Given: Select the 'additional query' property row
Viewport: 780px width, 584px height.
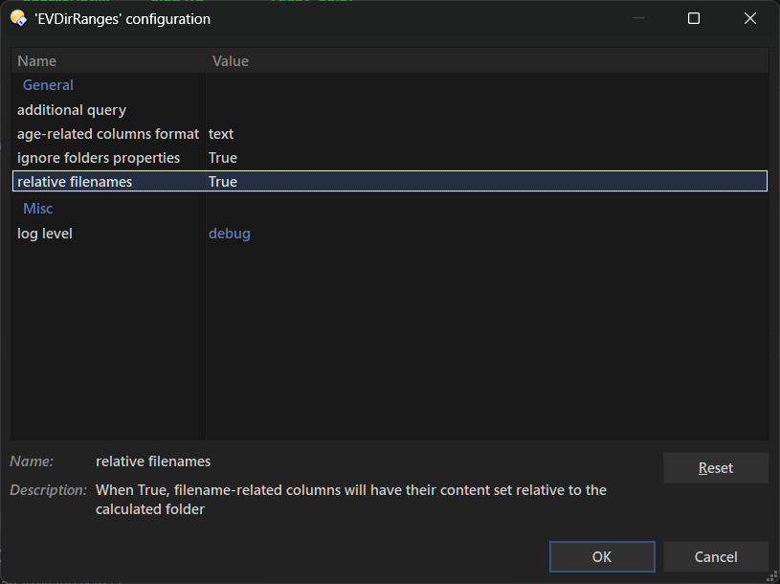Looking at the screenshot, I should (72, 110).
